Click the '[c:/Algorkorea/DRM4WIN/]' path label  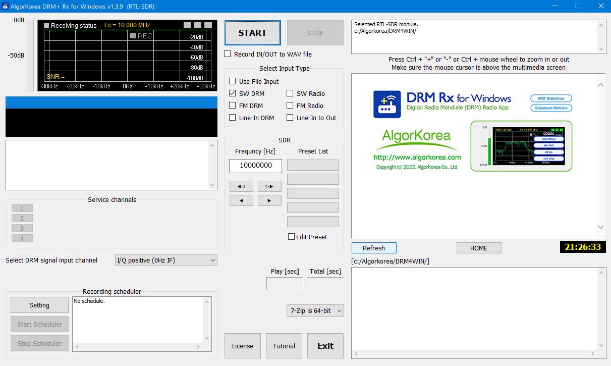pyautogui.click(x=391, y=261)
